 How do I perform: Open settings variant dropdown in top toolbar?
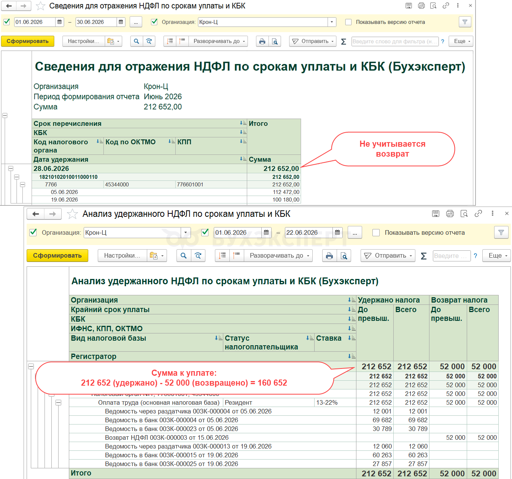(113, 41)
